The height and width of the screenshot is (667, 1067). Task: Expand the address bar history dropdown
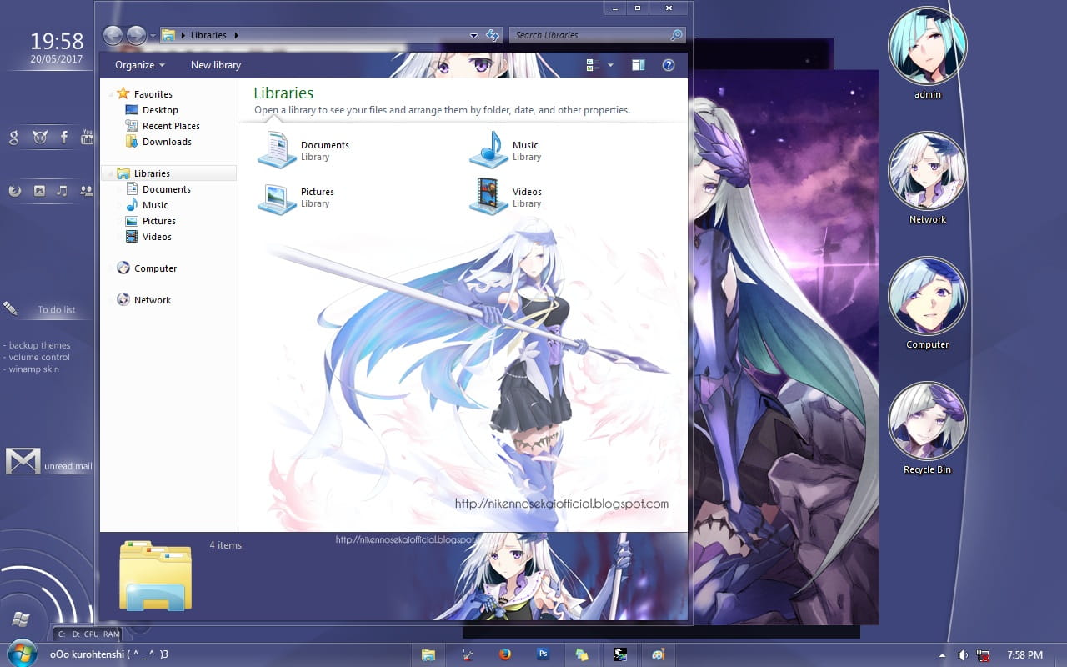point(473,35)
